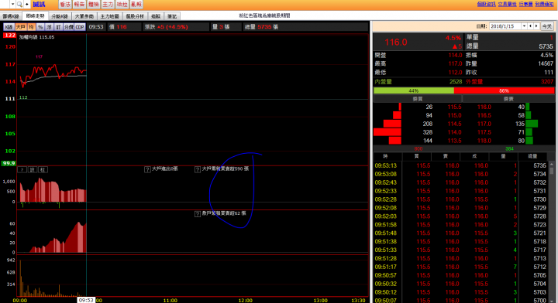Screen dimensions: 558x303
Task: Switch to the 大單券商 tab
Action: (x=84, y=16)
